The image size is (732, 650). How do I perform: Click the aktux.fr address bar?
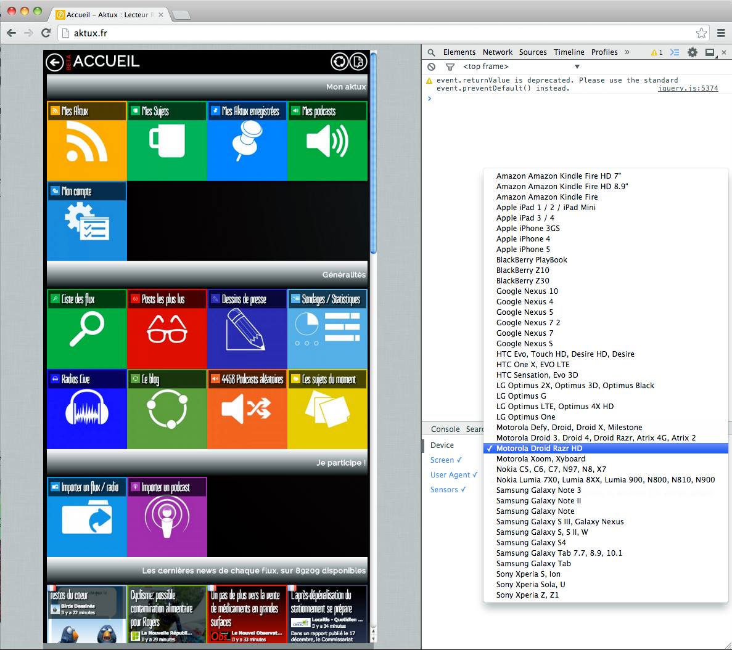(x=370, y=33)
